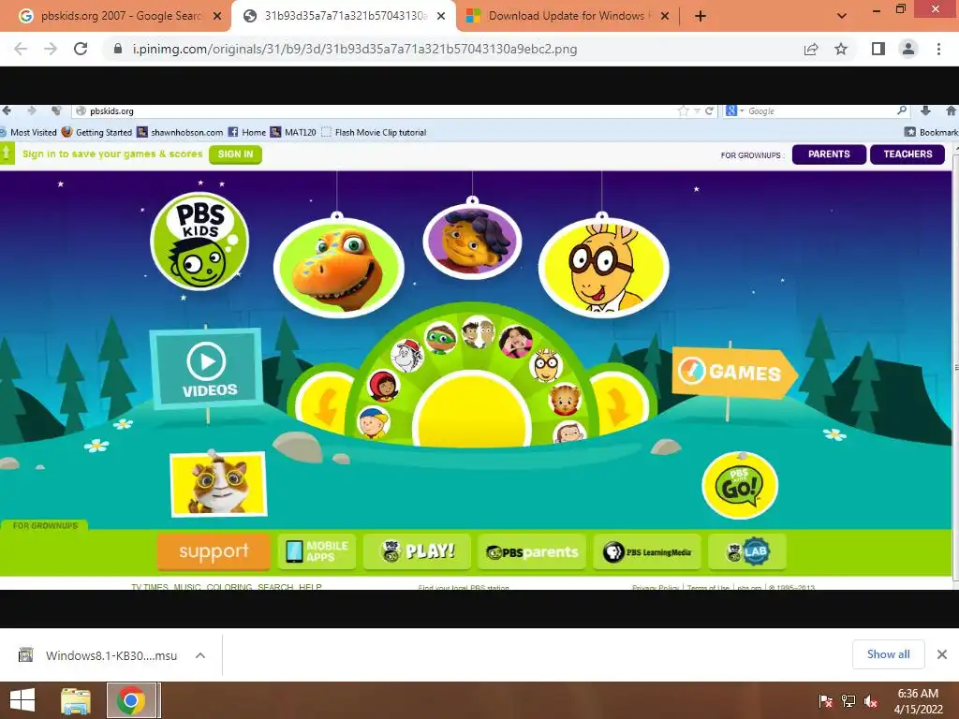Expand the tab search chevron
959x719 pixels.
(842, 16)
